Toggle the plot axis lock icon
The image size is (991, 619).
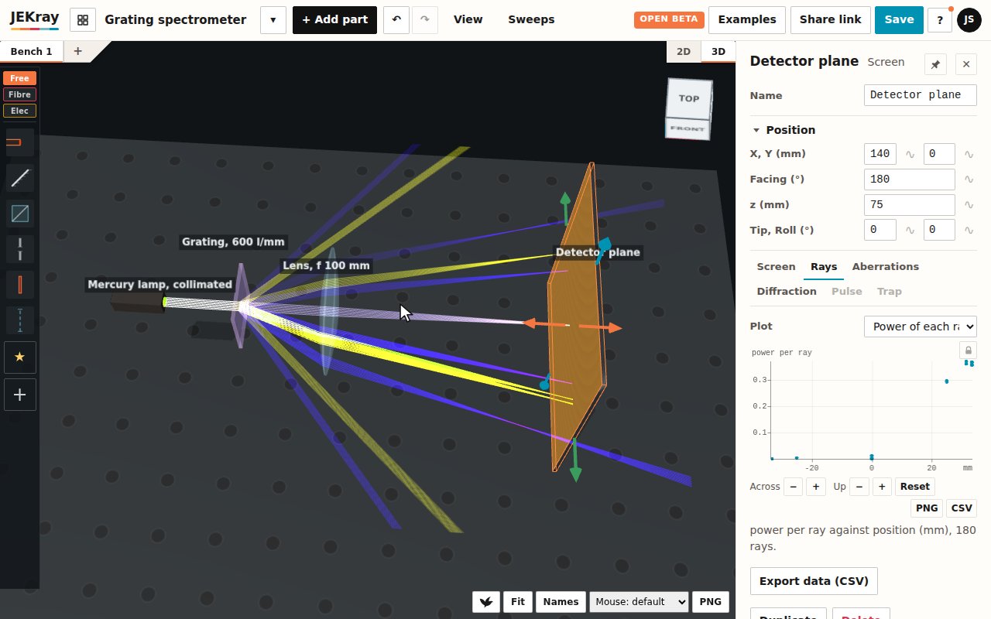(967, 350)
